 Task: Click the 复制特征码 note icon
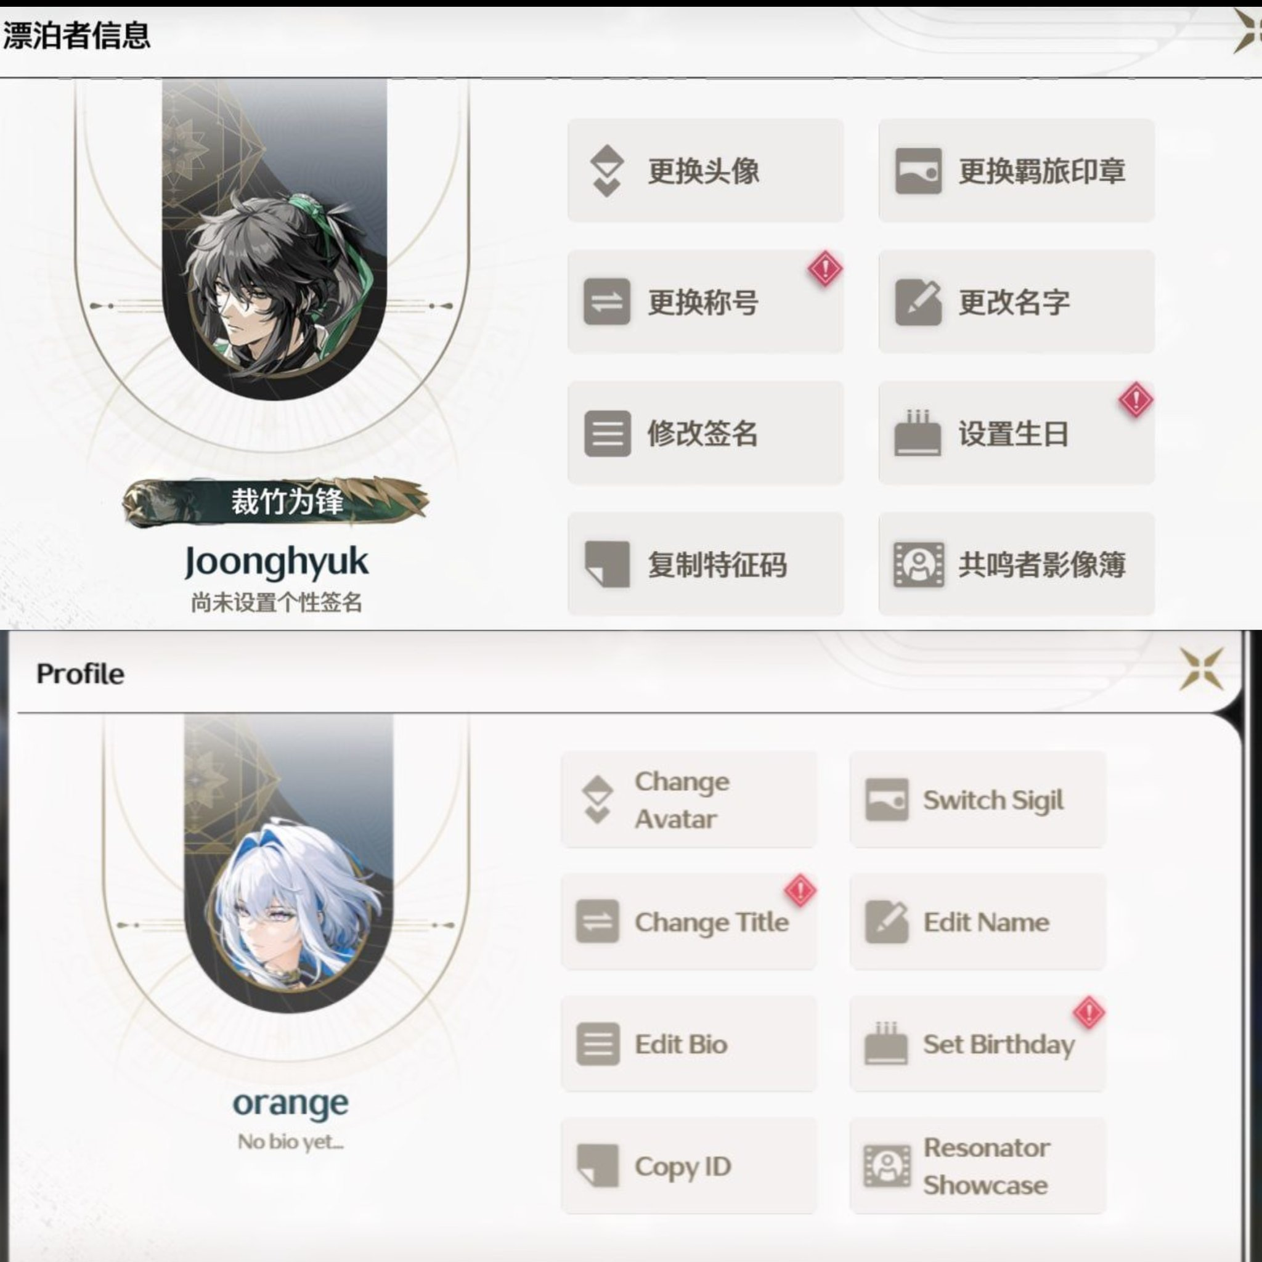(607, 564)
